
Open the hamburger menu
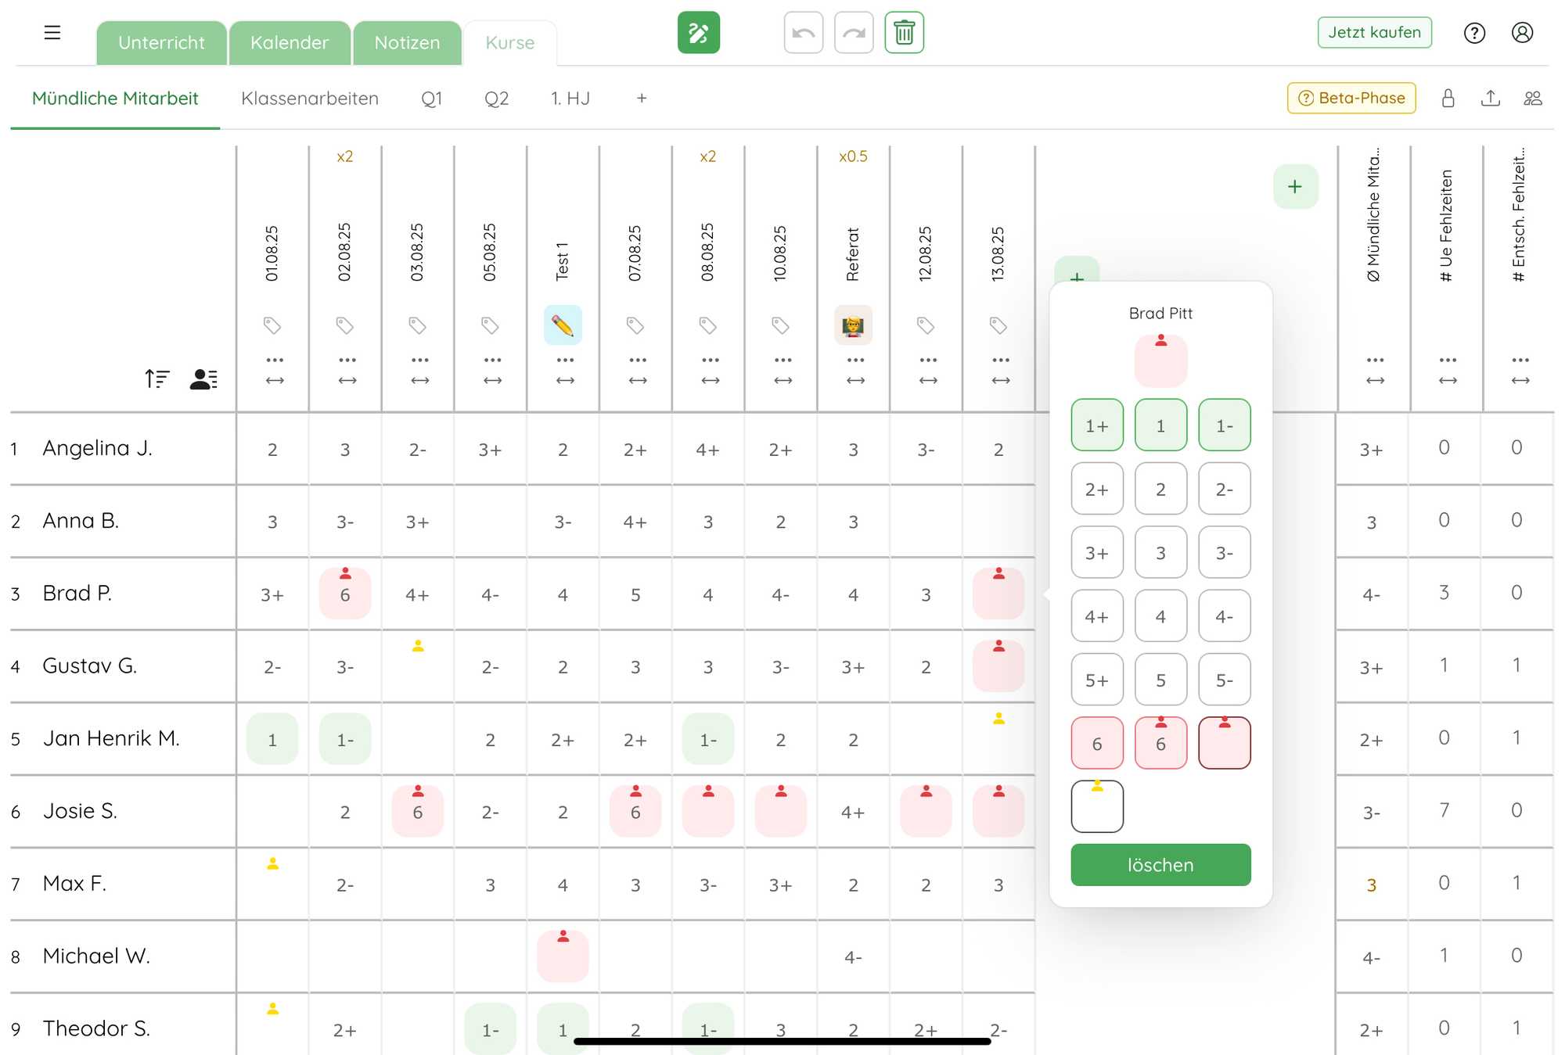(52, 33)
